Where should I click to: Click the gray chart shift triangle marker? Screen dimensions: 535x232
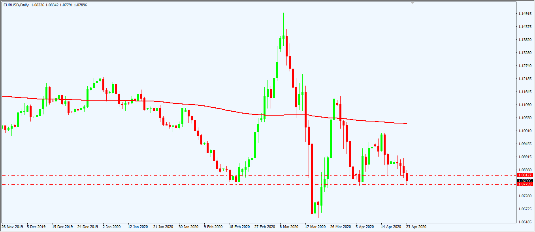(x=413, y=3)
